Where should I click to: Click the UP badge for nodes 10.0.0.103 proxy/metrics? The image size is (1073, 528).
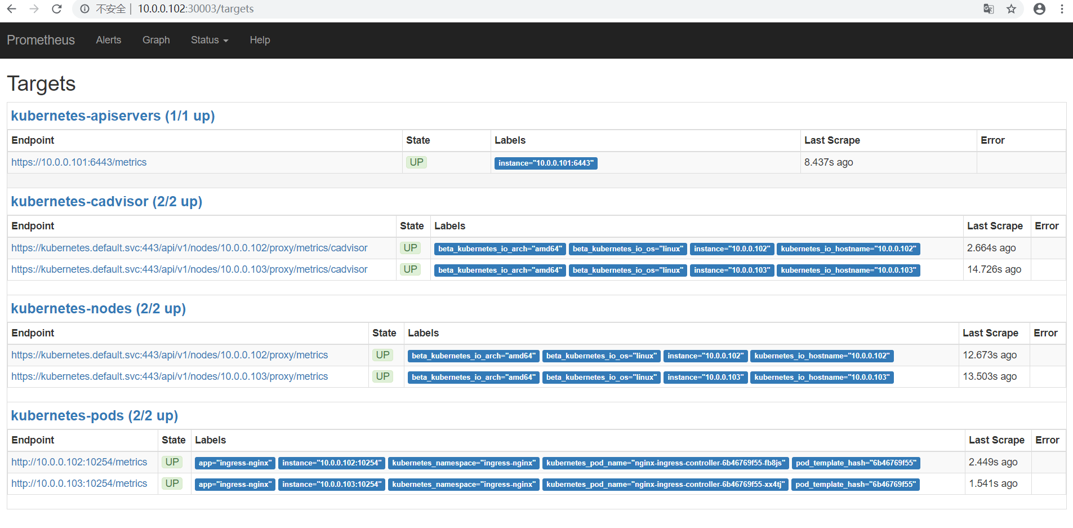click(x=383, y=376)
